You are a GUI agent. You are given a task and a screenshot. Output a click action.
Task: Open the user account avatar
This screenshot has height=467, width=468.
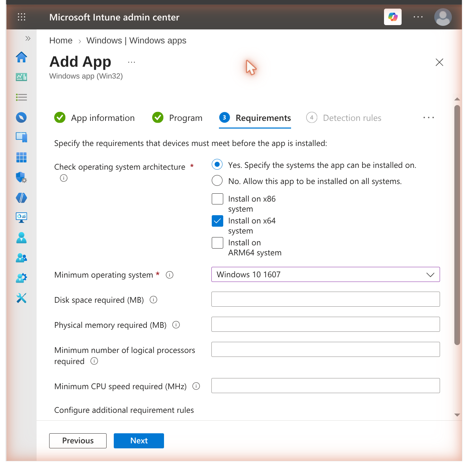pos(443,17)
